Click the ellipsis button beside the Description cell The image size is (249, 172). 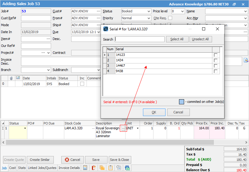click(x=123, y=128)
